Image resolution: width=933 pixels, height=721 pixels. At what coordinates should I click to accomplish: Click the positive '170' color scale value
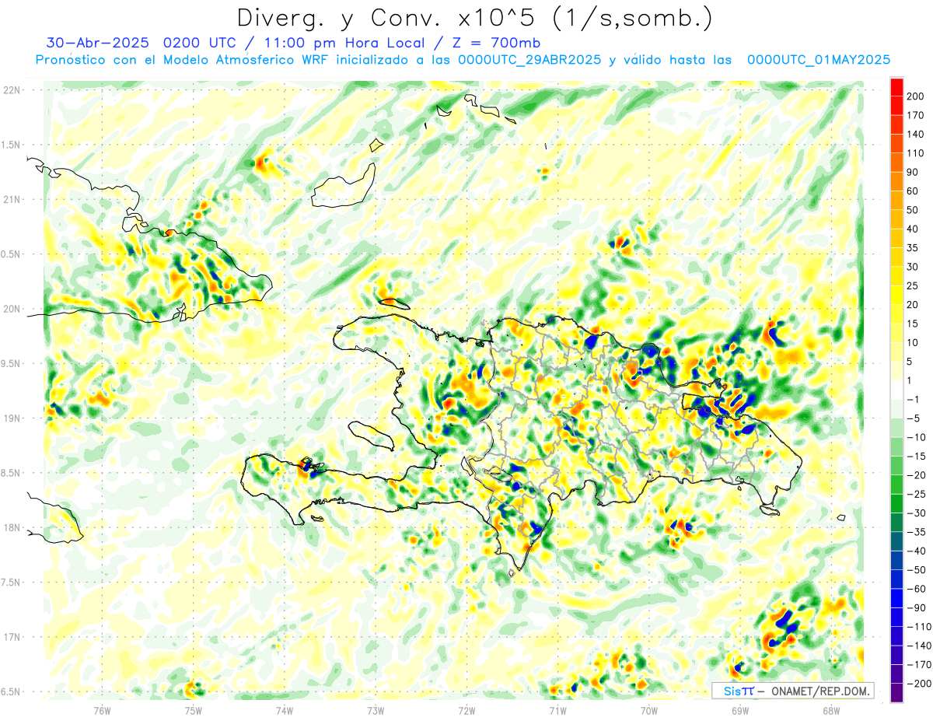(x=917, y=115)
